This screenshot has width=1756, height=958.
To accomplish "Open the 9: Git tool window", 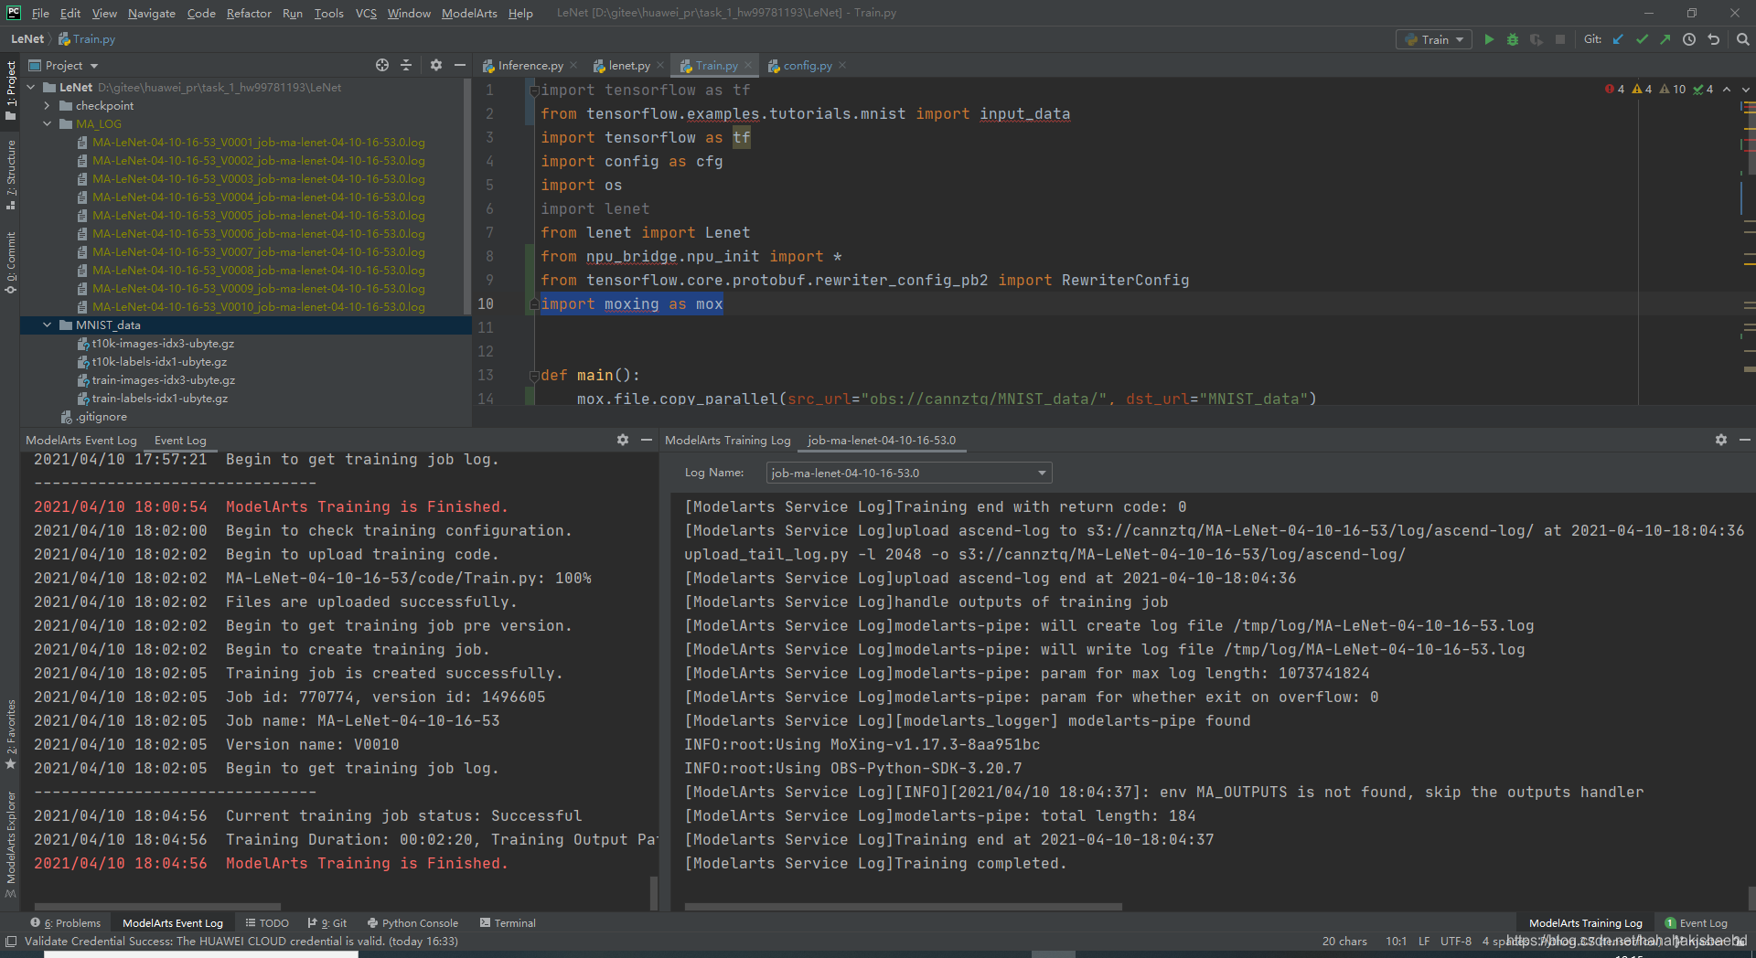I will point(327,923).
